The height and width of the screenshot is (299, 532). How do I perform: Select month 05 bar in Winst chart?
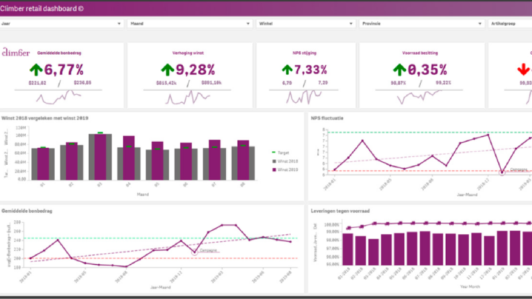(158, 161)
